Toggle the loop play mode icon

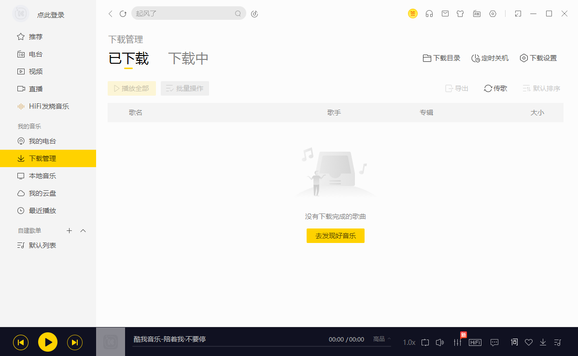(x=425, y=342)
